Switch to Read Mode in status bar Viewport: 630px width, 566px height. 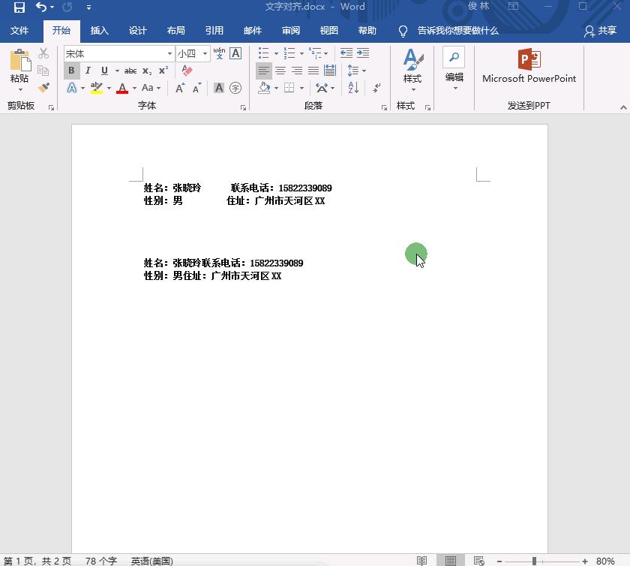[x=421, y=560]
